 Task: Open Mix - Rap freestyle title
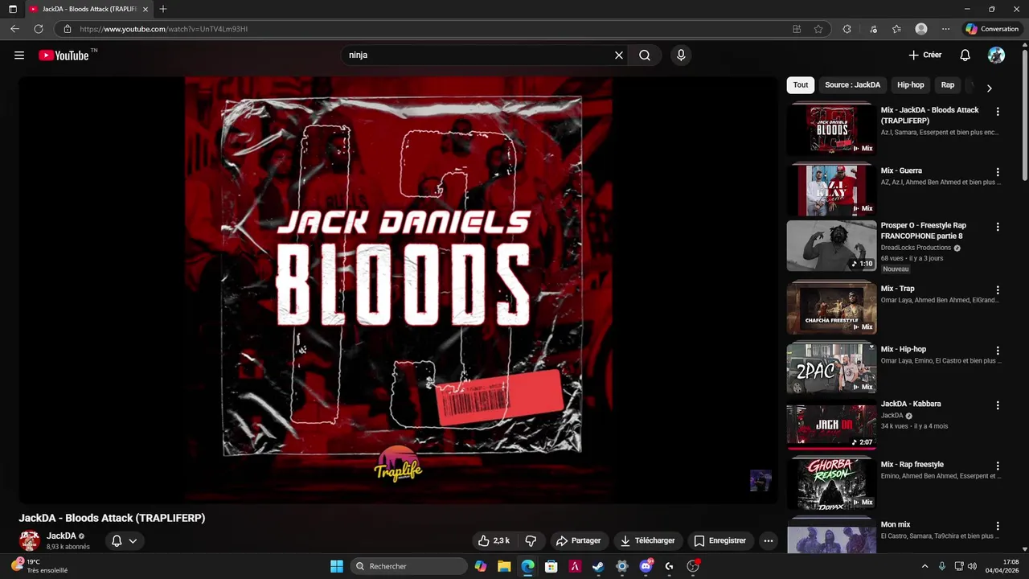(x=912, y=465)
